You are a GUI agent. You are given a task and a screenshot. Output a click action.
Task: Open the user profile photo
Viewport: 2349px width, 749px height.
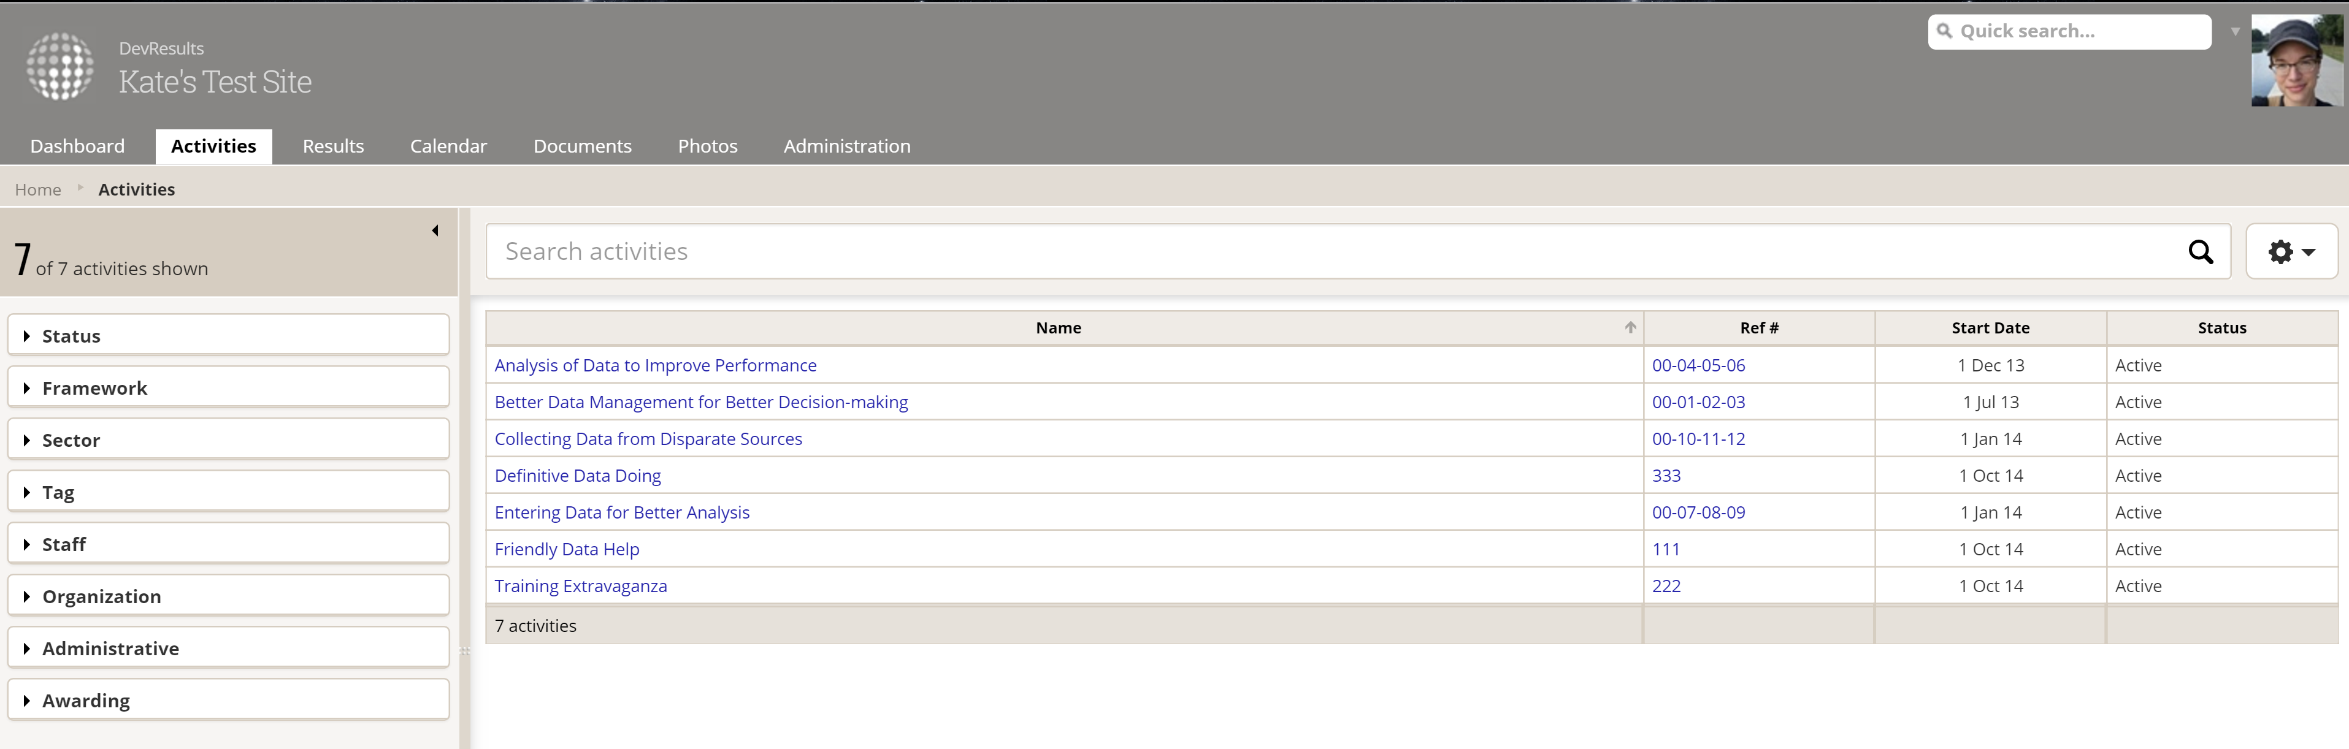click(x=2296, y=60)
